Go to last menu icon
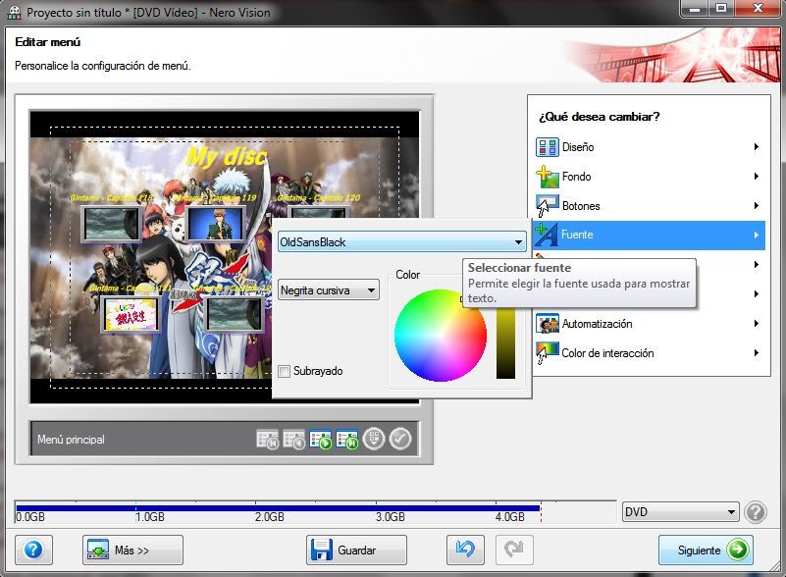This screenshot has height=577, width=786. (x=347, y=440)
